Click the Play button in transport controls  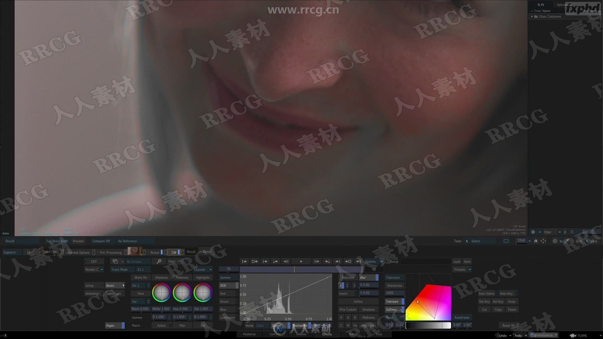301,261
